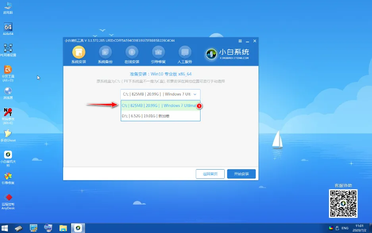Viewport: 372px width, 233px height.
Task: Click 开始安装 (Start Install) button
Action: pyautogui.click(x=241, y=174)
